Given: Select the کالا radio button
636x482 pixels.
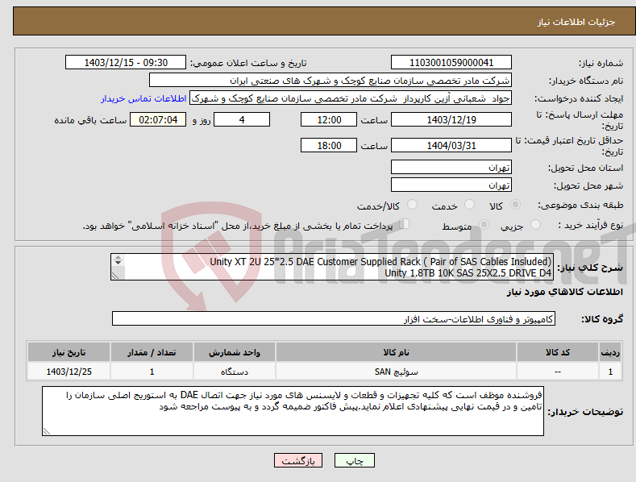Looking at the screenshot, I should point(515,205).
